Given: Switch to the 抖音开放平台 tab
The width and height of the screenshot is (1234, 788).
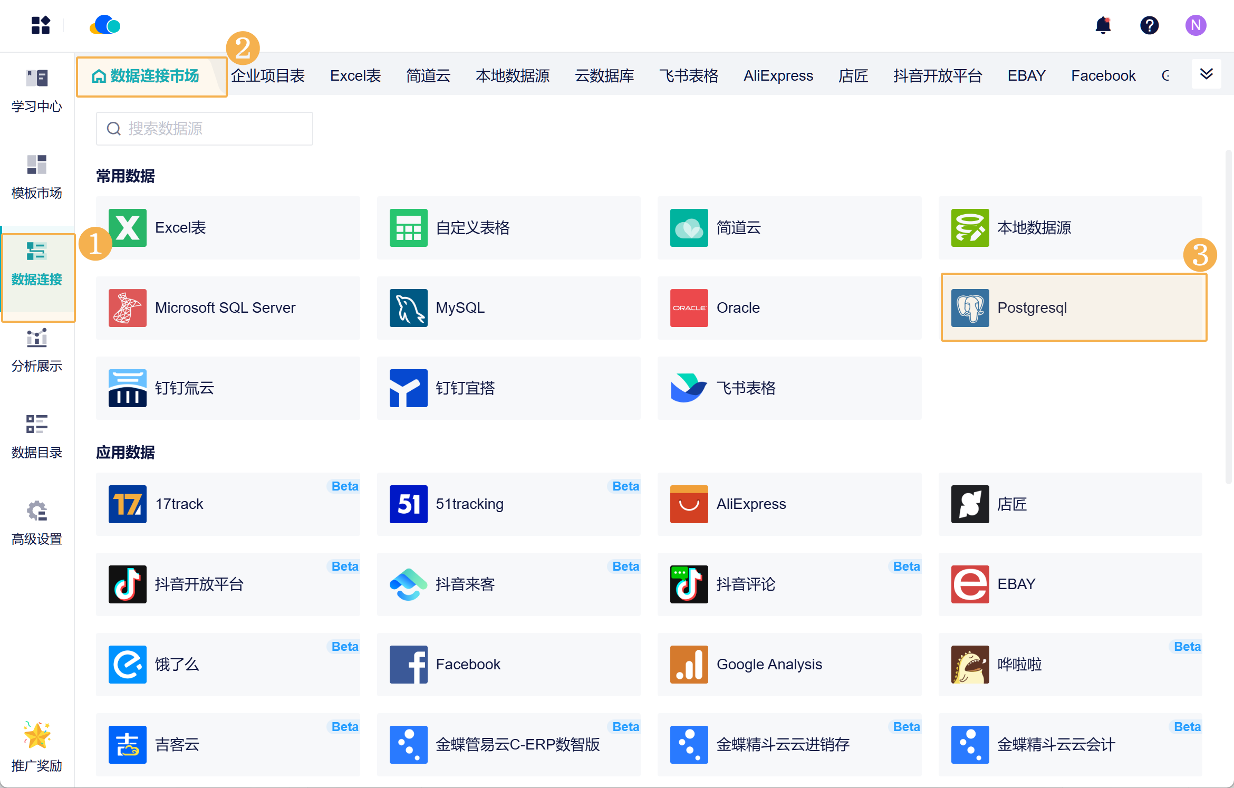Looking at the screenshot, I should click(938, 76).
